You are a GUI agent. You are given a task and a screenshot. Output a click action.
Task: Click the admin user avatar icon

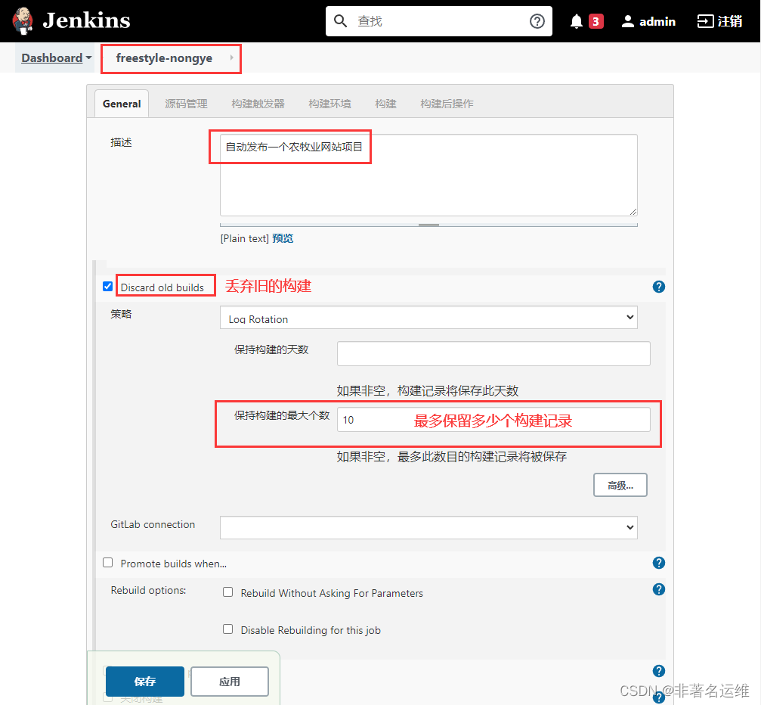pos(627,21)
